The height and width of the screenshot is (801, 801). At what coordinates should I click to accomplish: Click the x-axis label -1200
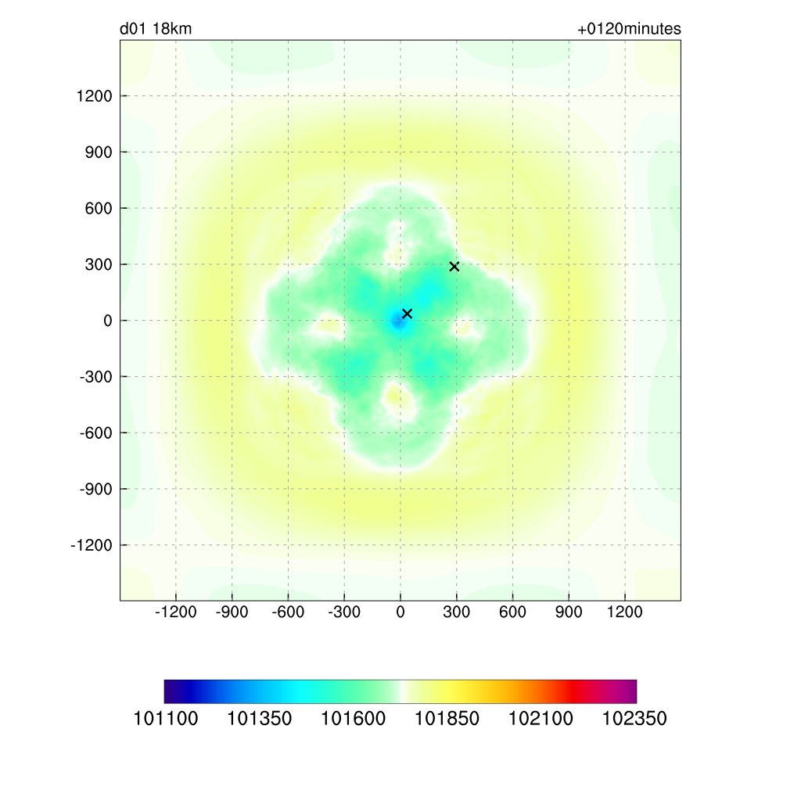pyautogui.click(x=176, y=612)
